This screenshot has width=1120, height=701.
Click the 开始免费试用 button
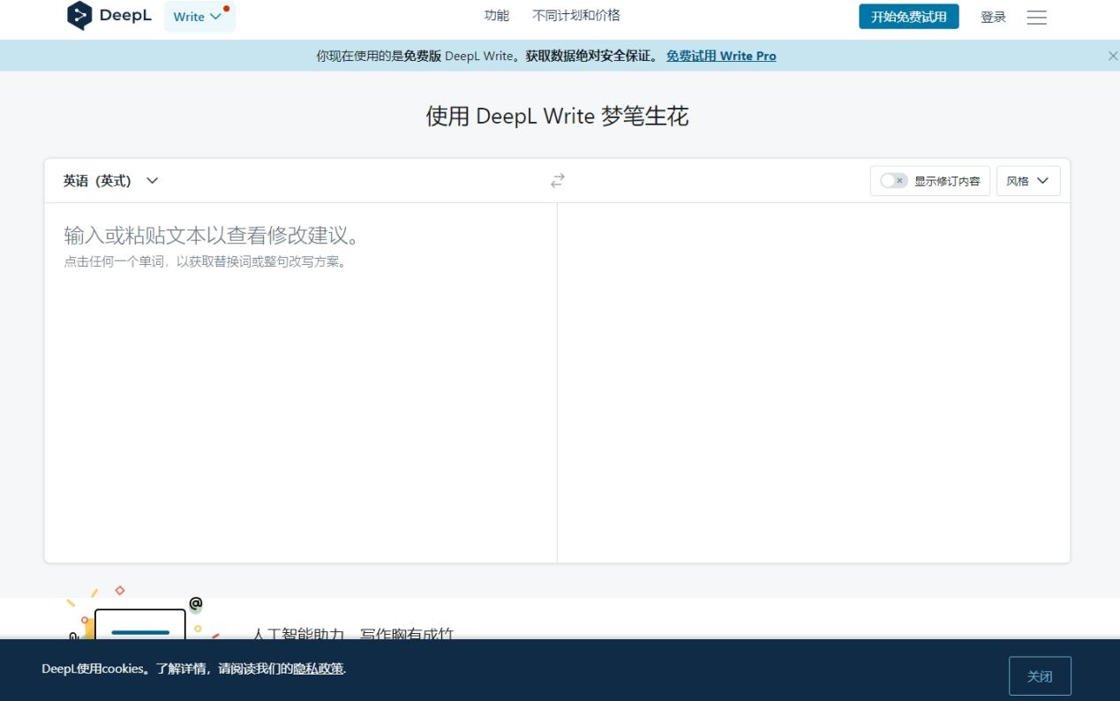point(908,17)
